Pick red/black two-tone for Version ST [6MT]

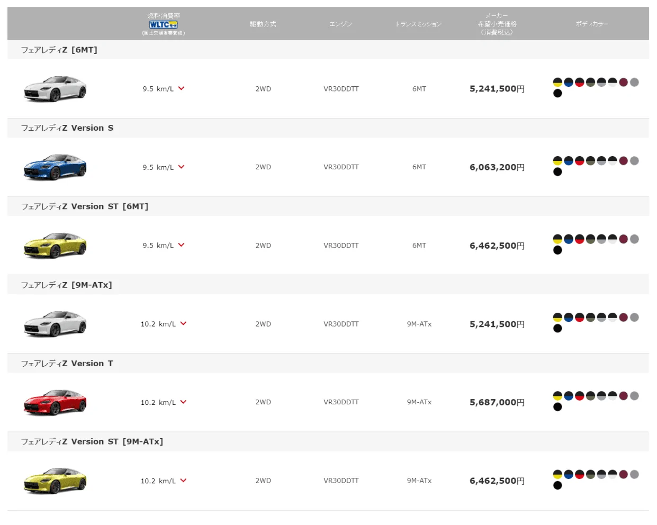tap(580, 239)
